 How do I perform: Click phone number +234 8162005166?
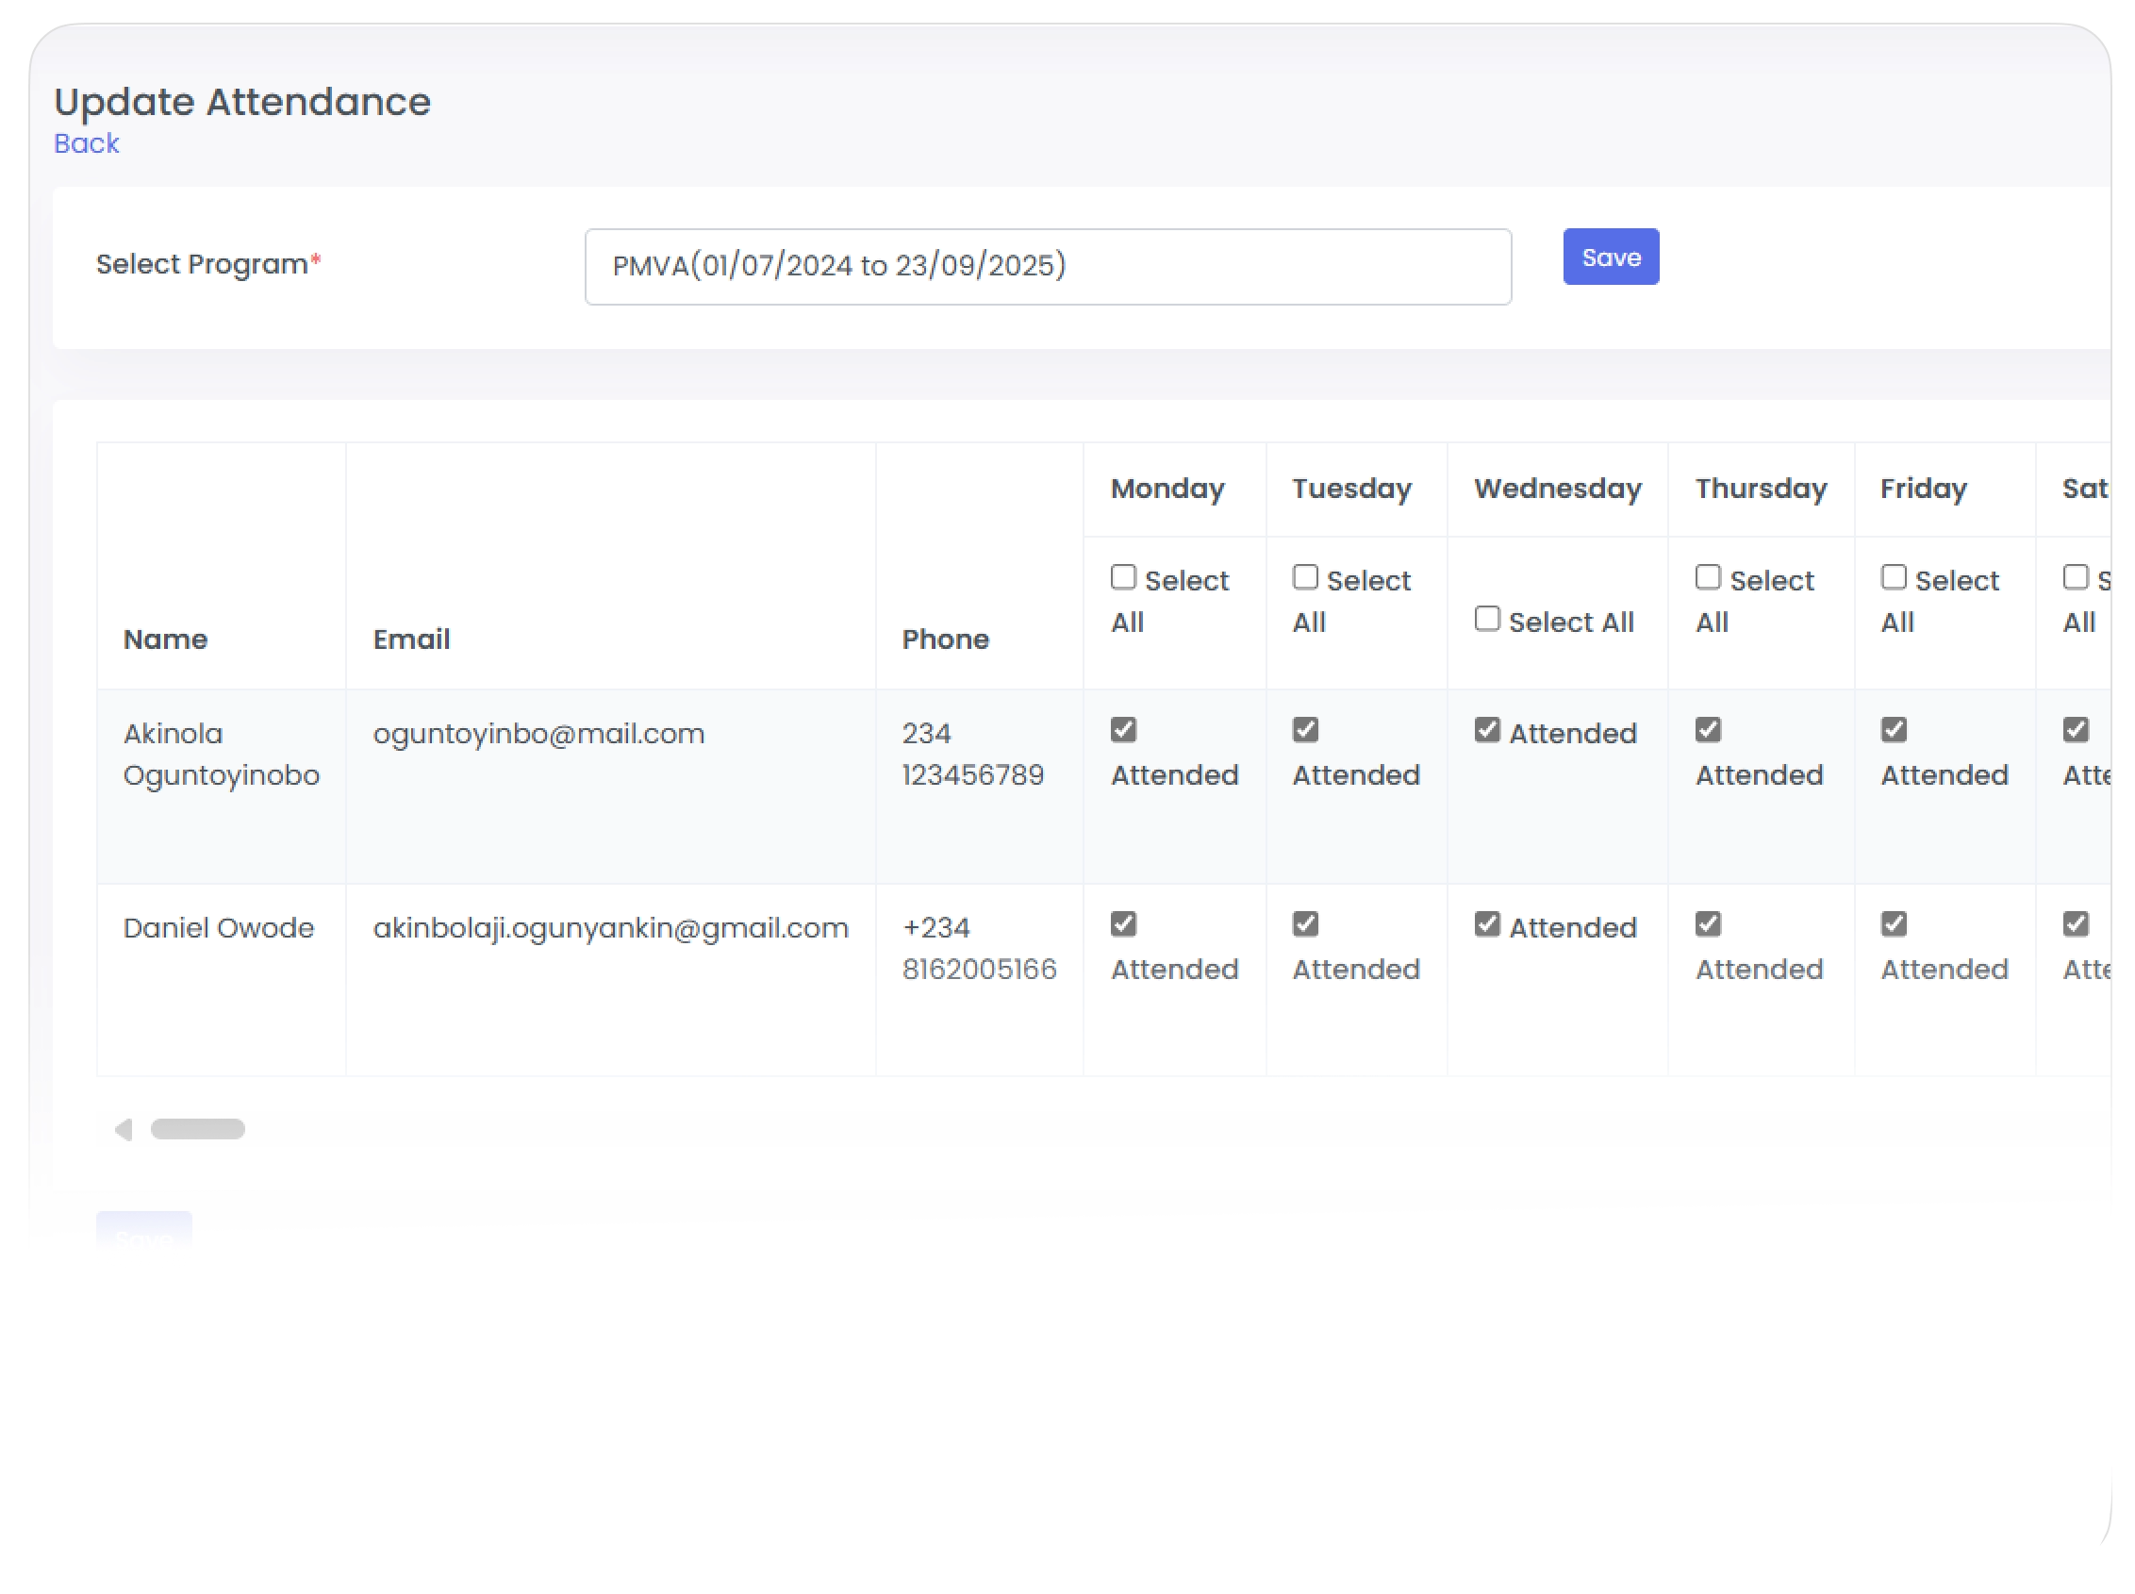(978, 948)
